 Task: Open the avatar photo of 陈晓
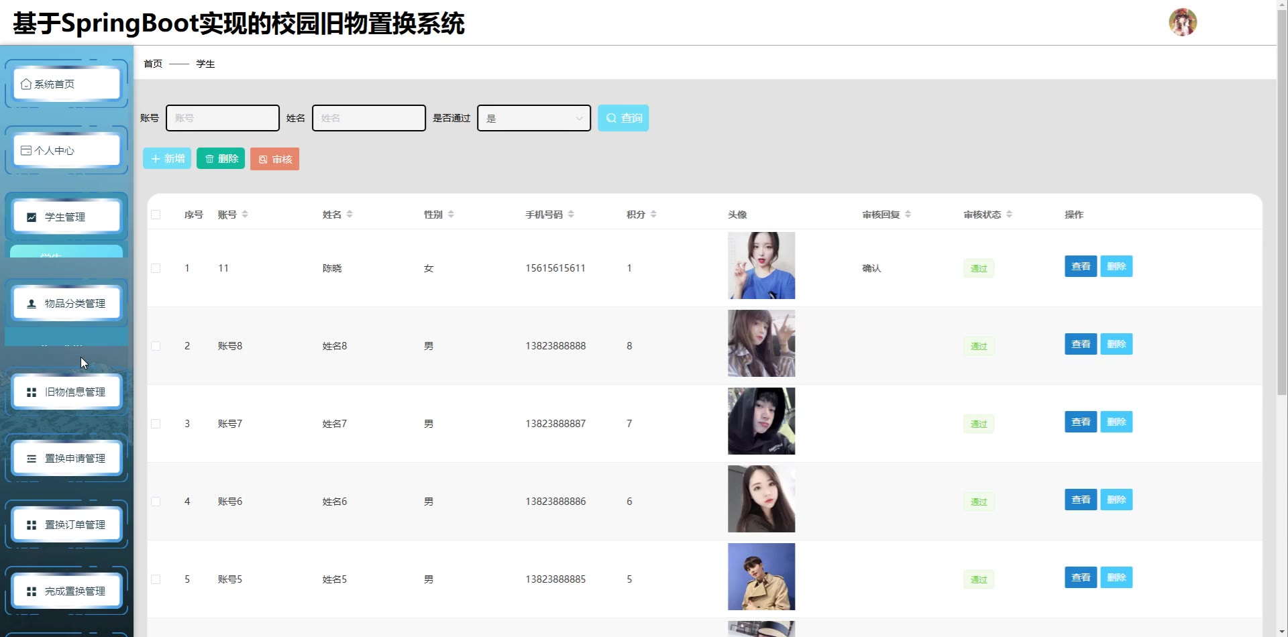pos(761,266)
